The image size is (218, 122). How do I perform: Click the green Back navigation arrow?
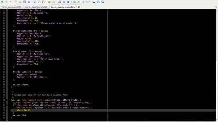(x=2, y=2)
